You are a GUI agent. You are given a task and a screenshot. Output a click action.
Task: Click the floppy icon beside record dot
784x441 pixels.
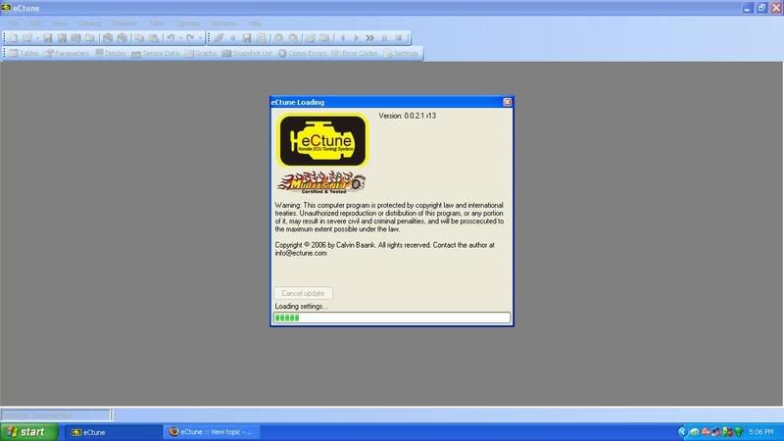pyautogui.click(x=247, y=38)
